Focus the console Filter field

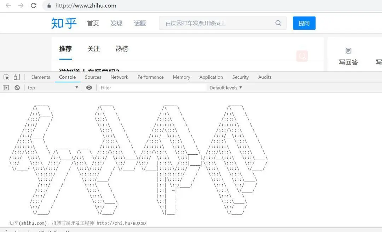[x=152, y=88]
